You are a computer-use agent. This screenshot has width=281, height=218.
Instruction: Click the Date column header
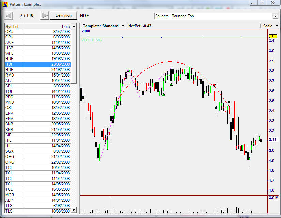click(x=46, y=26)
